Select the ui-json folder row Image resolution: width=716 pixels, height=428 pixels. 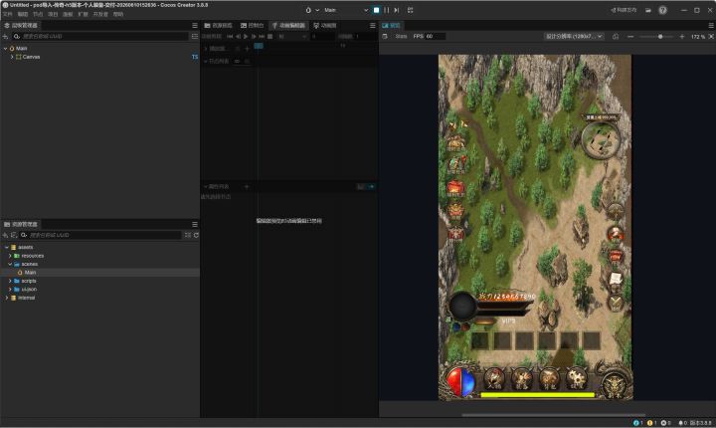pos(99,289)
